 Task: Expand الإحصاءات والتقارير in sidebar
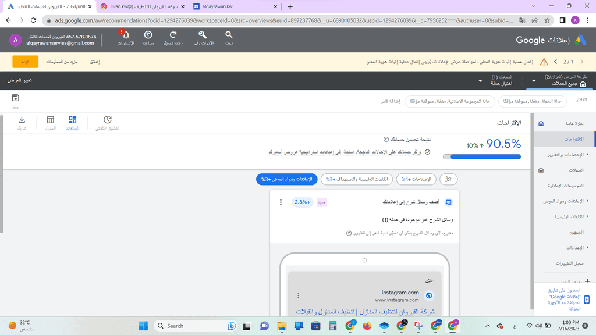tap(588, 155)
